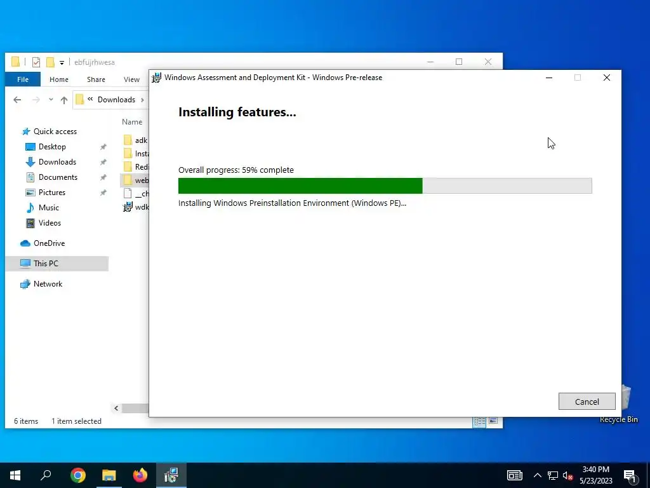
Task: Switch Explorer to details view
Action: pos(480,421)
